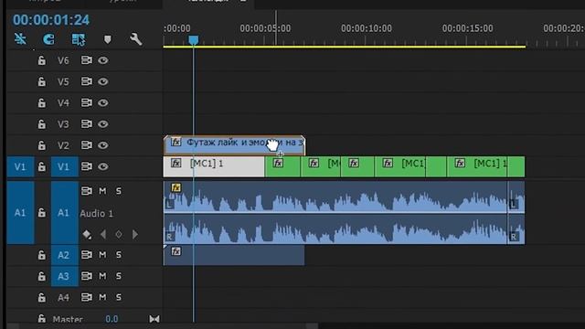
Task: Toggle lock on track V1
Action: [x=42, y=166]
